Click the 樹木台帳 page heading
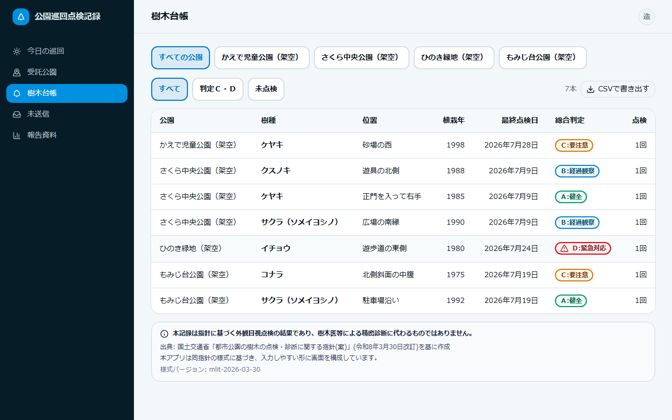 click(170, 17)
